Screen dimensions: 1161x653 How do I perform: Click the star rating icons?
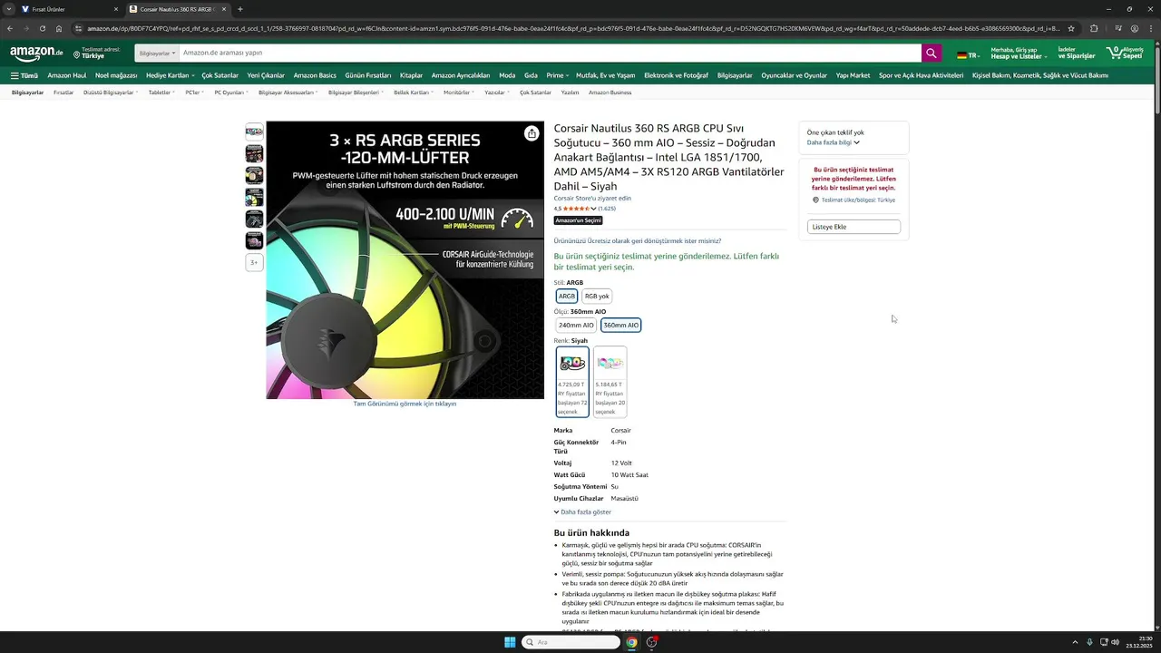pos(576,209)
